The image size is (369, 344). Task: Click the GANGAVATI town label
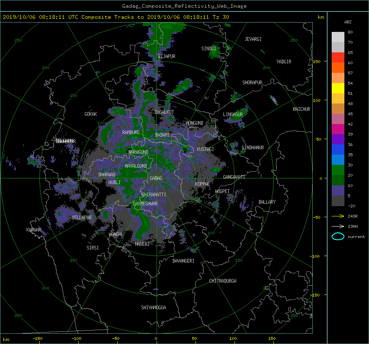click(x=234, y=177)
